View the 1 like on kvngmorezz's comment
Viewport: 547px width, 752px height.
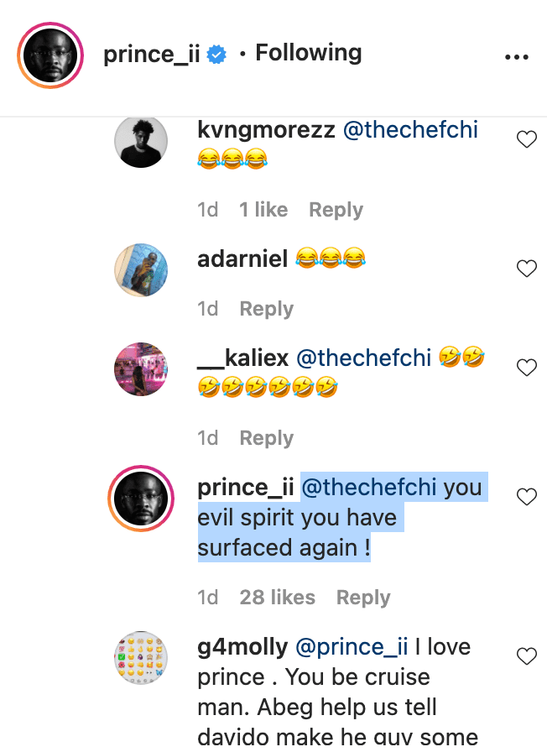tap(263, 210)
